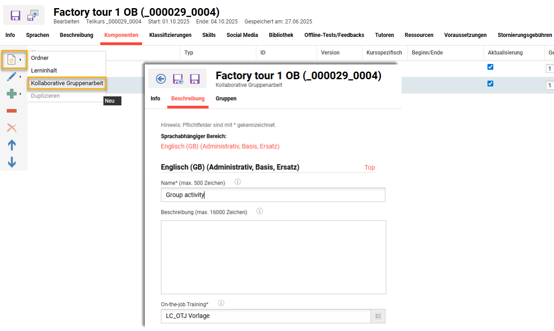Click the blue move-up arrow icon
The width and height of the screenshot is (554, 331).
click(12, 145)
